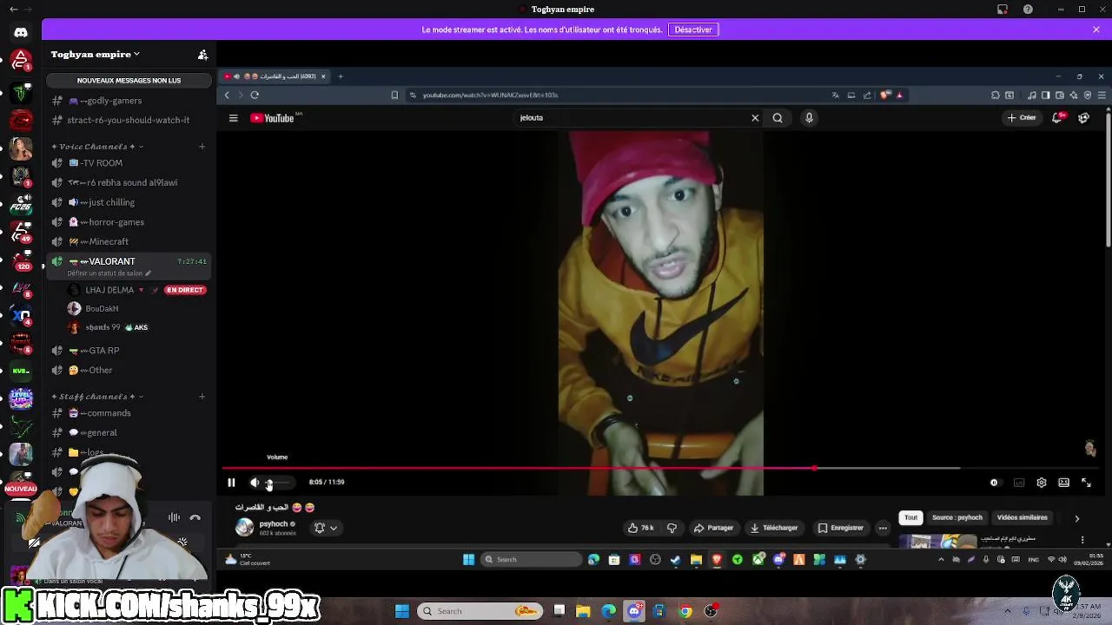Select the Tout filter chip

click(x=910, y=517)
